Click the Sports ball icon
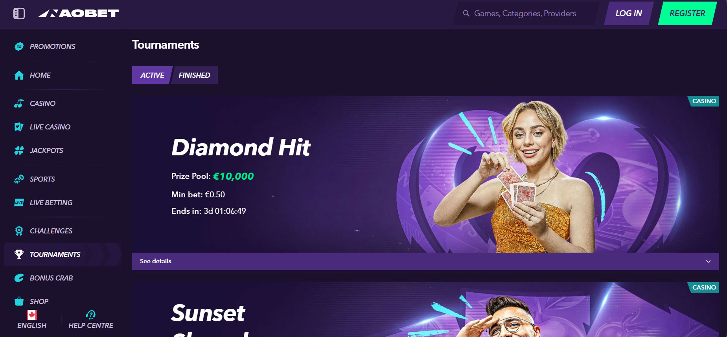Image resolution: width=727 pixels, height=337 pixels. (x=19, y=179)
